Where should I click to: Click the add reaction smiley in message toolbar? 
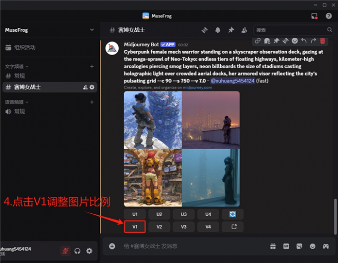[x=295, y=41]
